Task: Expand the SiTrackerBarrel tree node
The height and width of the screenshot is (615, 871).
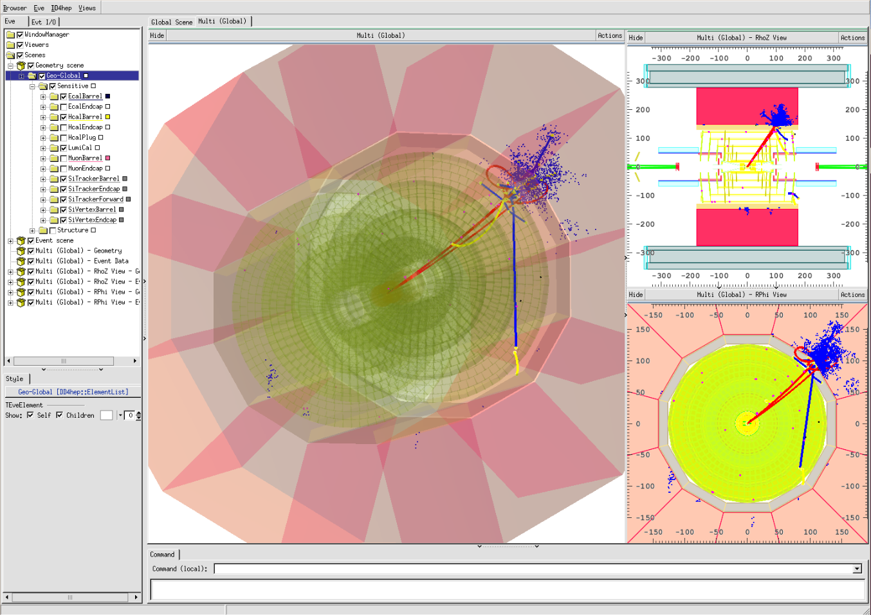Action: [43, 179]
